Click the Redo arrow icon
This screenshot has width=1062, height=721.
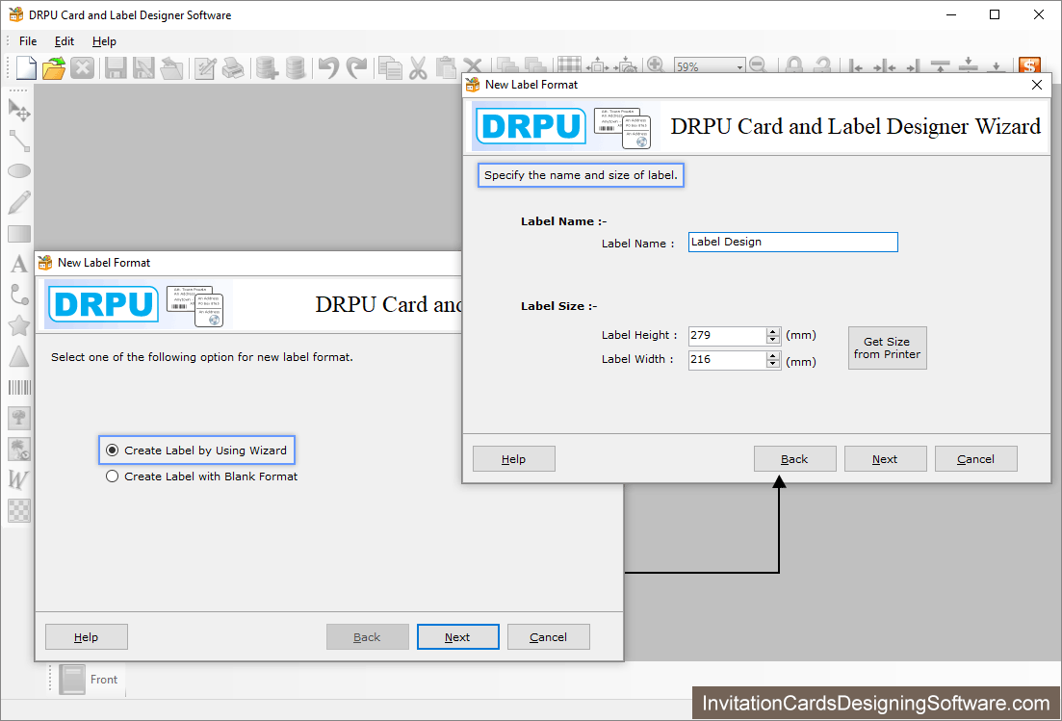coord(356,67)
